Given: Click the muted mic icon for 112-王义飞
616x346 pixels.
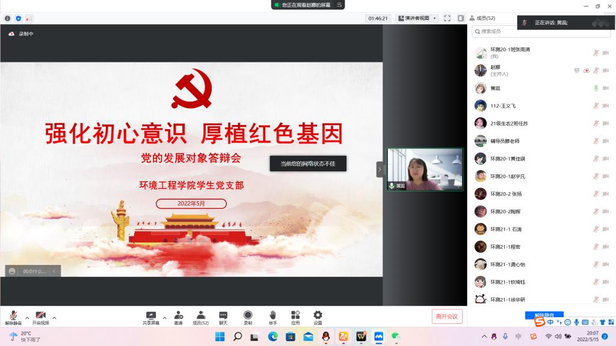Looking at the screenshot, I should click(596, 106).
